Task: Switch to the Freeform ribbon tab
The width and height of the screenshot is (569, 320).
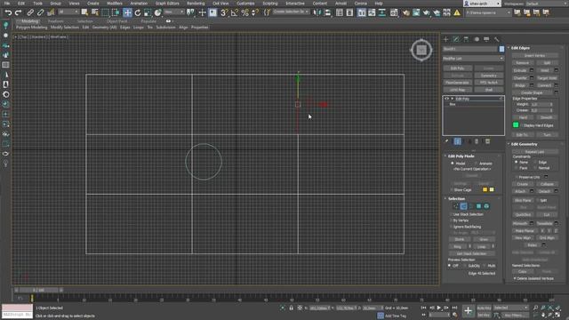Action: point(55,21)
